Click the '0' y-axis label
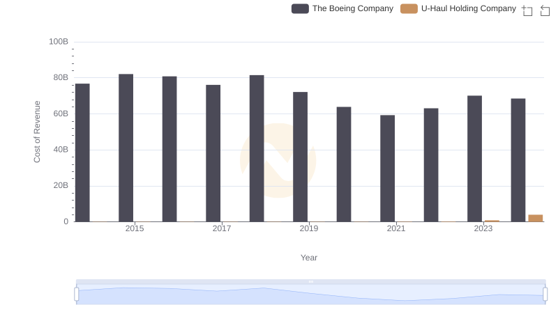The width and height of the screenshot is (558, 321). pyautogui.click(x=66, y=222)
